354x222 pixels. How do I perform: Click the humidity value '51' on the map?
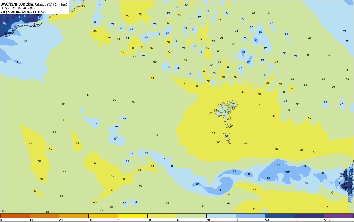[x=327, y=207]
